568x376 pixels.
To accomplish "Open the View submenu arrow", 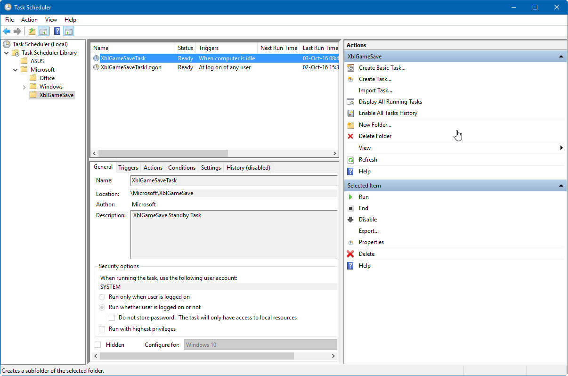I will pos(561,148).
